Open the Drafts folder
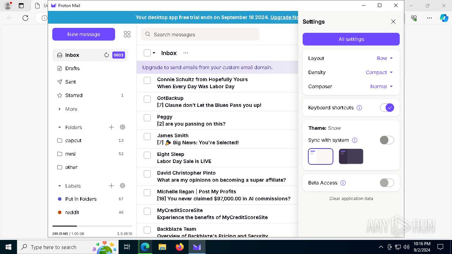The height and width of the screenshot is (254, 452). tap(90, 68)
